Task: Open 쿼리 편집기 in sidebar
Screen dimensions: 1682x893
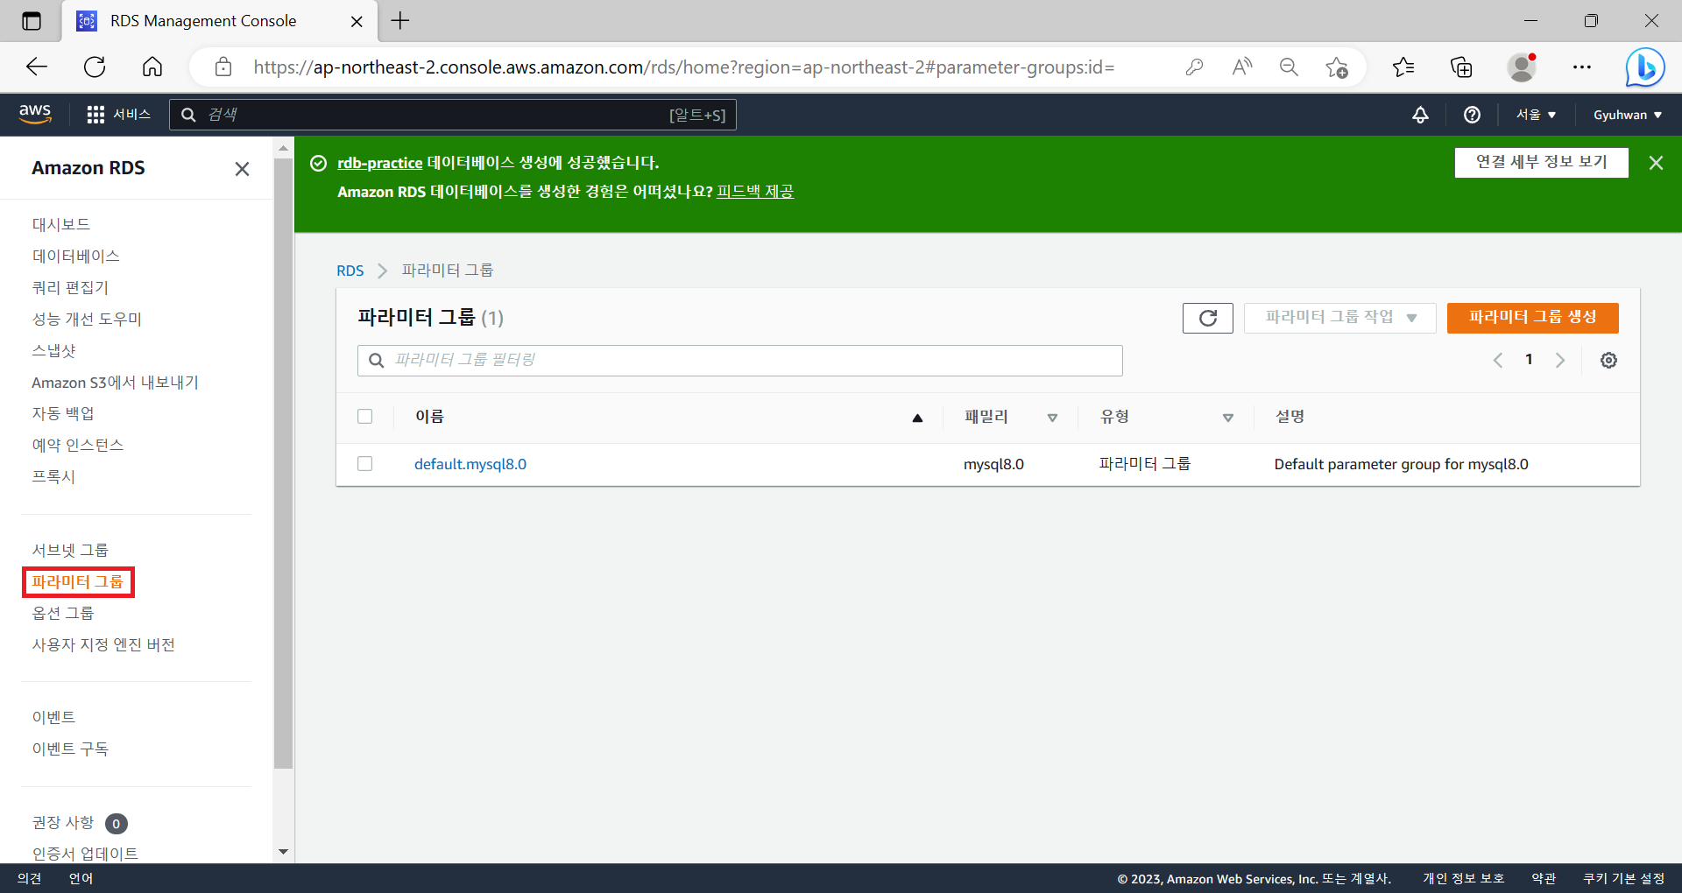Action: (70, 287)
